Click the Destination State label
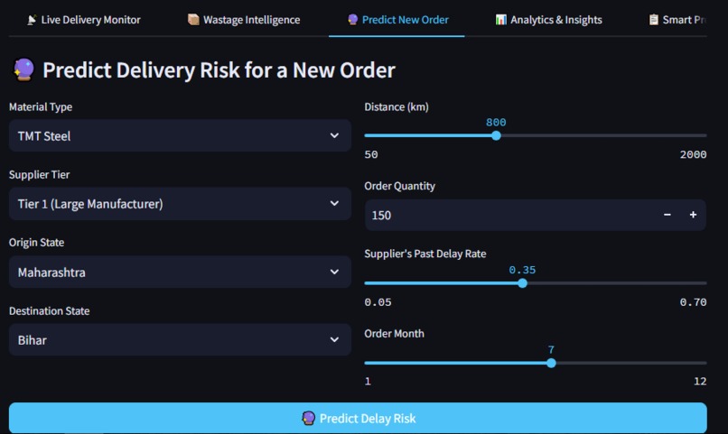This screenshot has width=728, height=434. coord(49,310)
